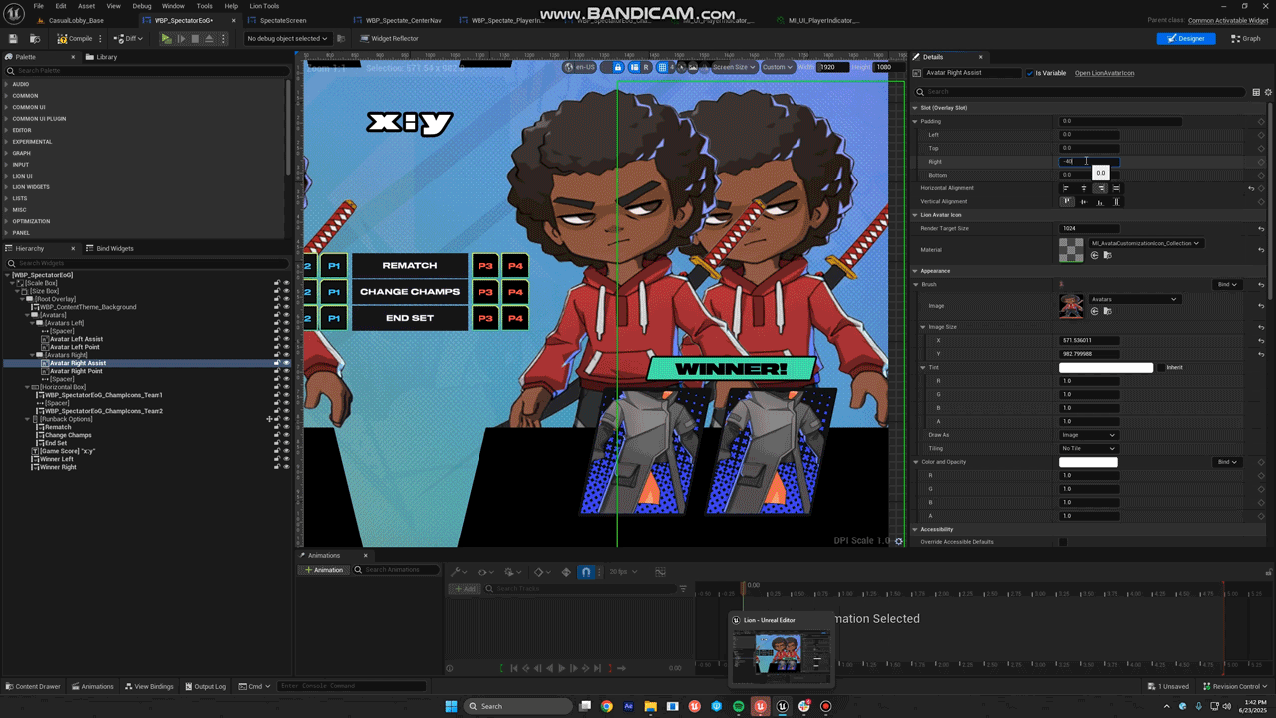The image size is (1276, 718).
Task: Open the Screen Size dropdown
Action: pos(733,67)
